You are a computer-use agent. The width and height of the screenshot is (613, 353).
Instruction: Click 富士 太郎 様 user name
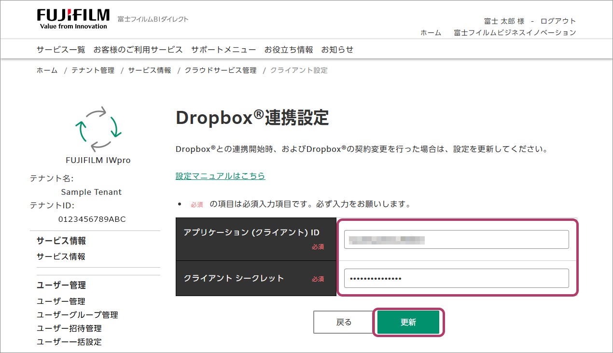[504, 21]
